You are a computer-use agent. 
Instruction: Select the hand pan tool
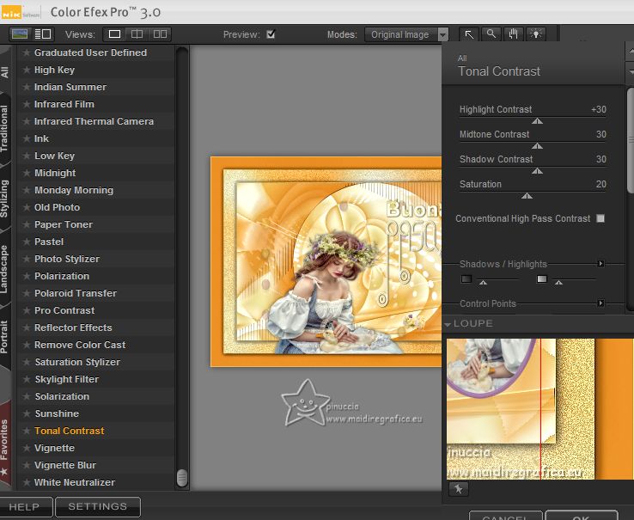[x=514, y=34]
